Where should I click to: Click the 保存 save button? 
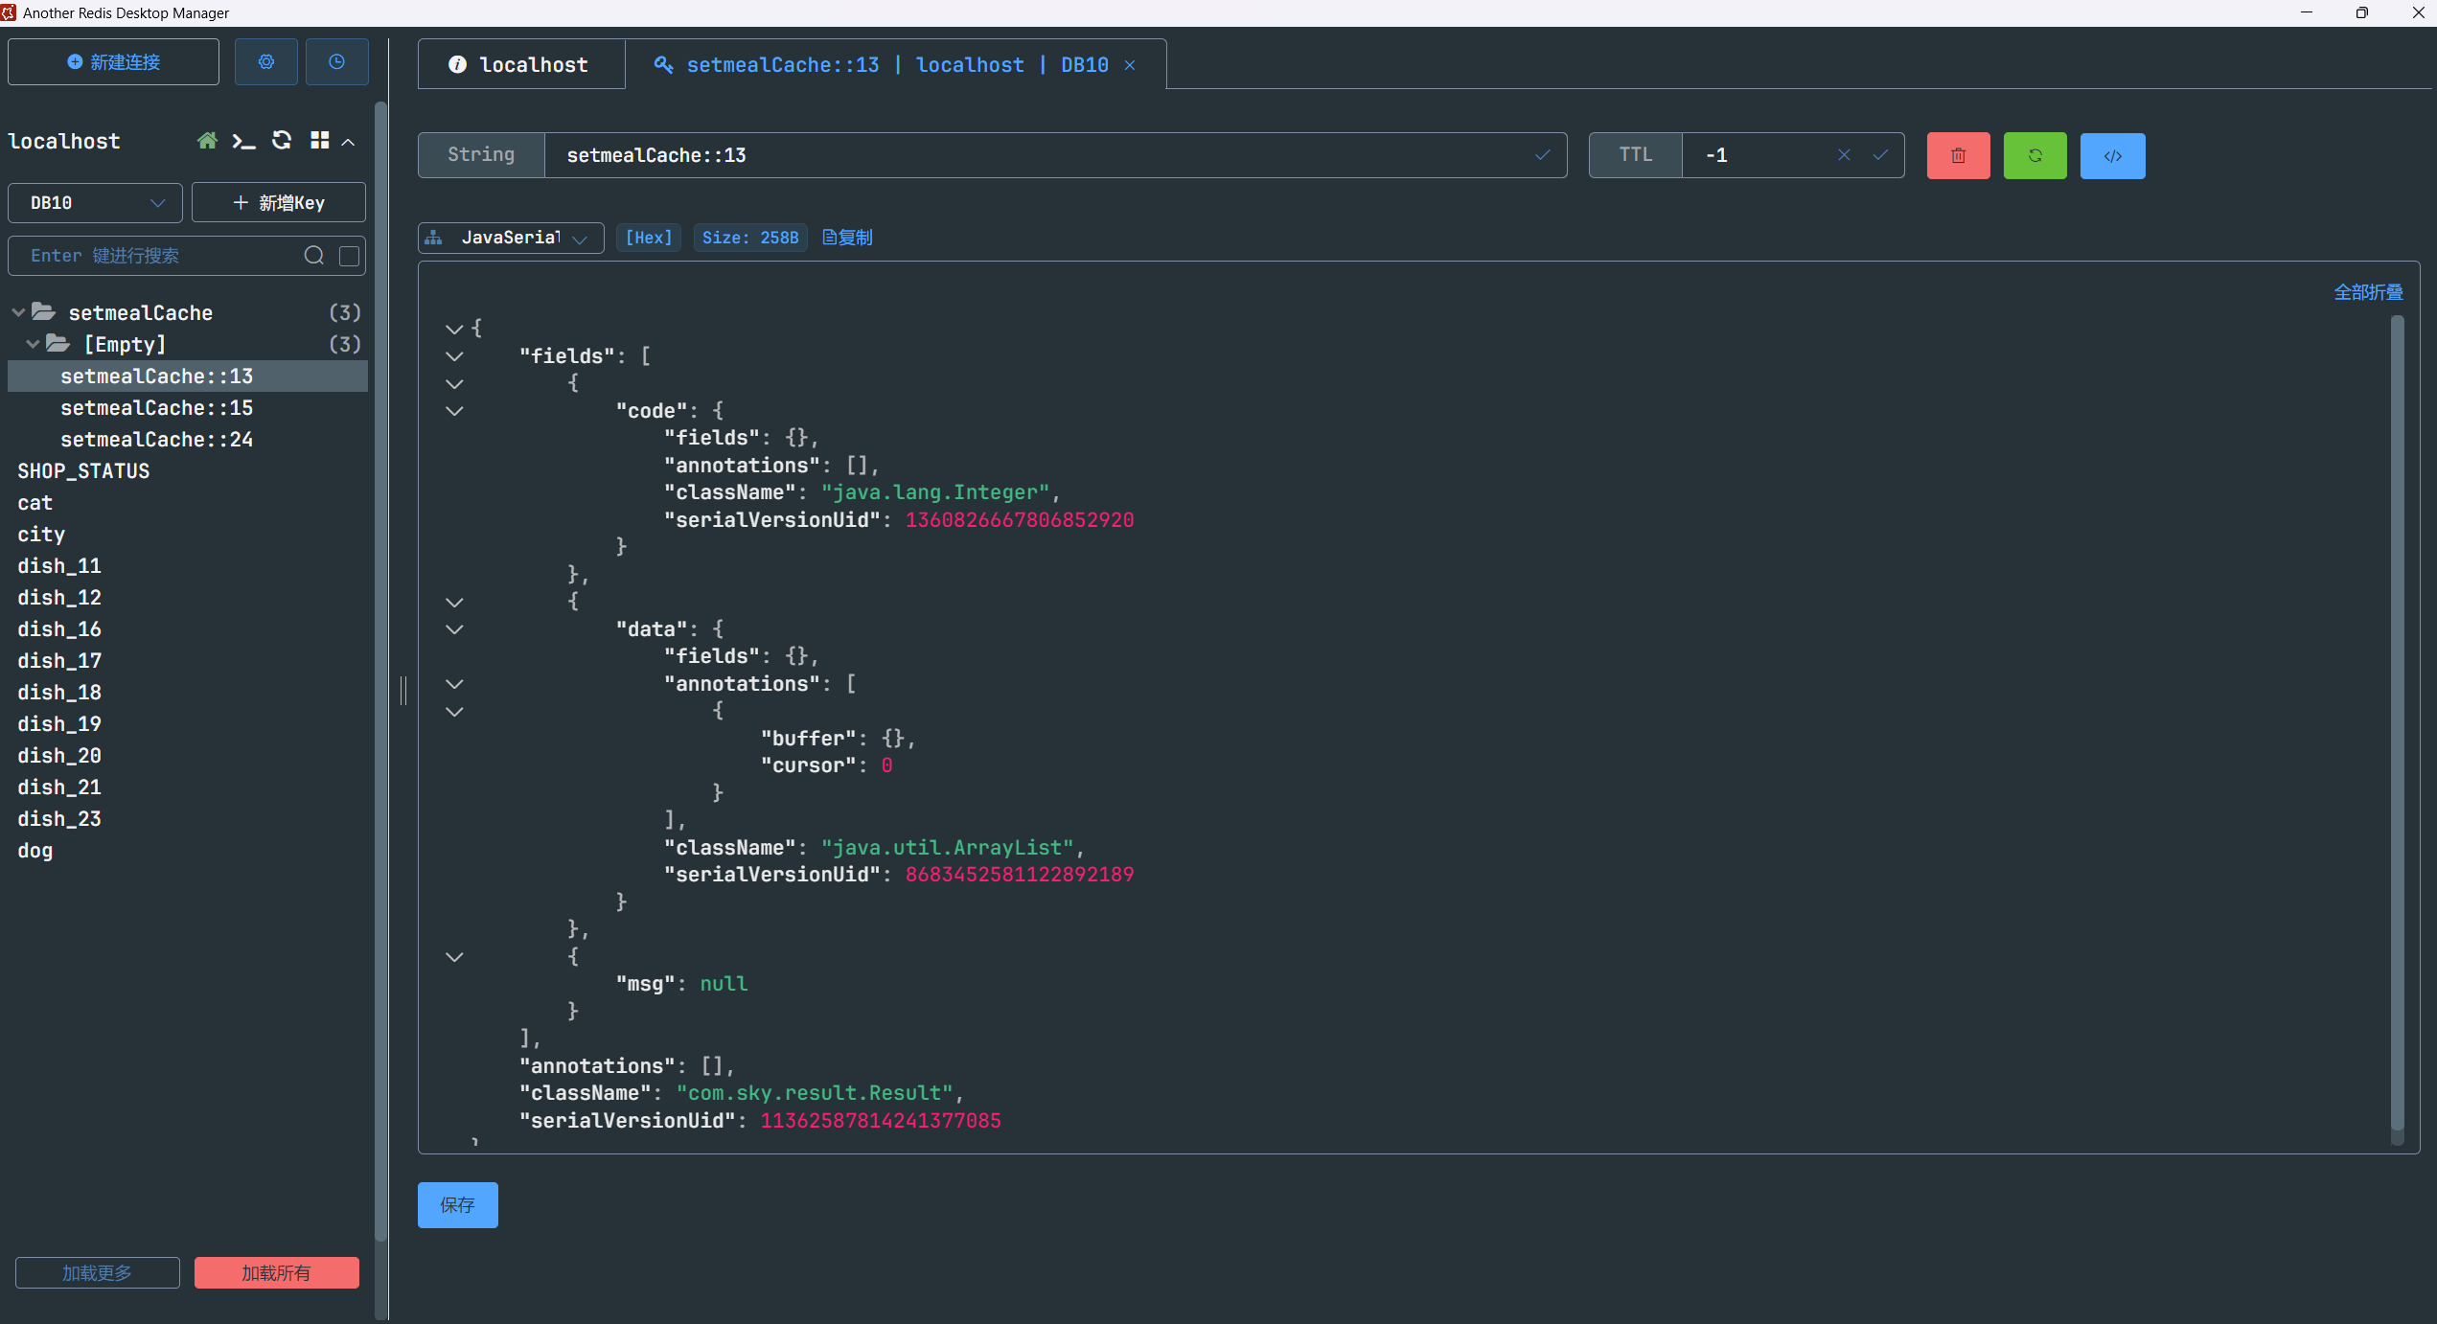458,1205
